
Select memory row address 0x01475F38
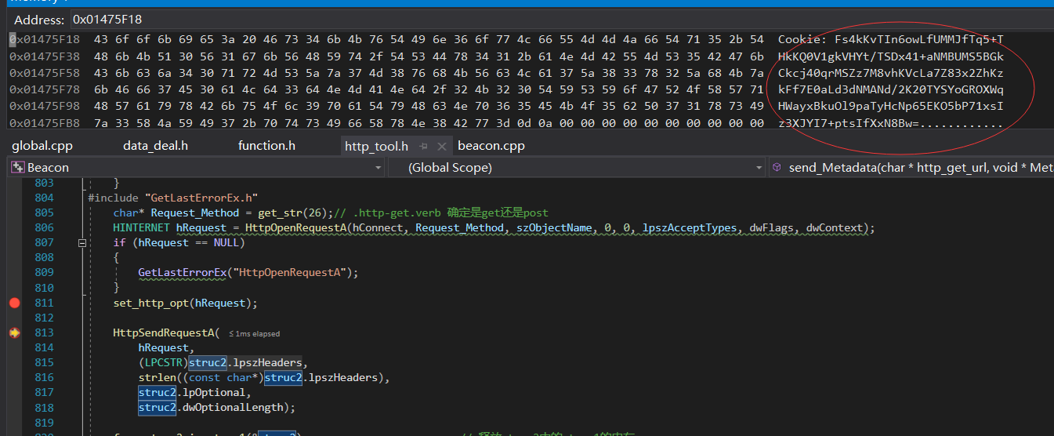(45, 56)
